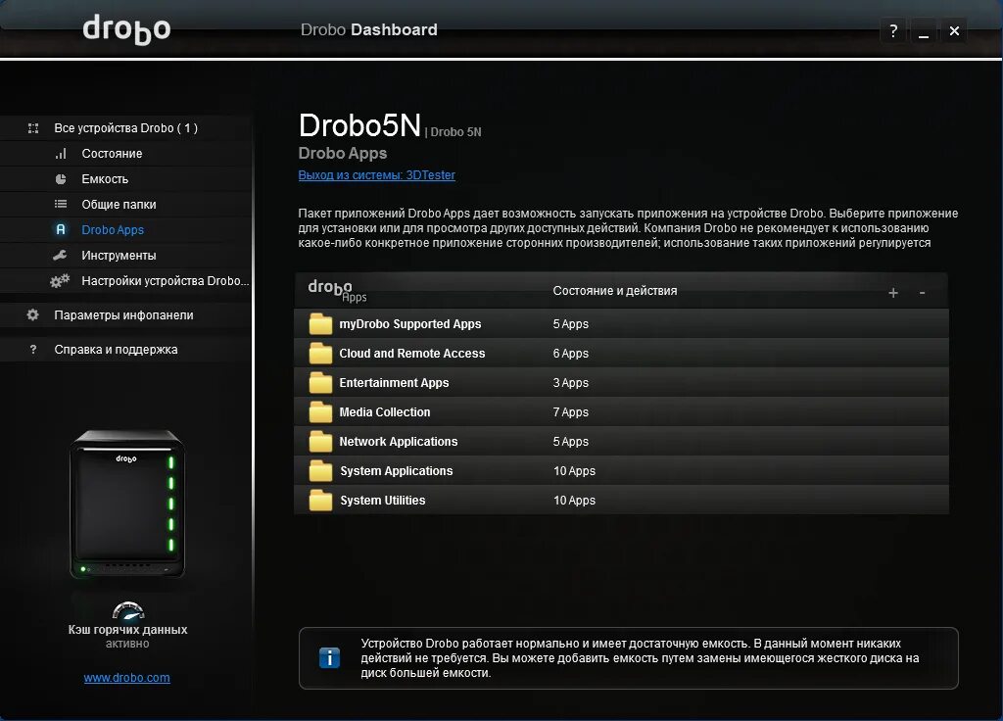1003x721 pixels.
Task: Click the Media Collection folder icon
Action: (x=320, y=412)
